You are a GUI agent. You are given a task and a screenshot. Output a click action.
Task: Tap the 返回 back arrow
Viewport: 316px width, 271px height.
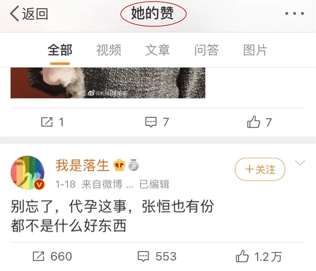coord(14,13)
